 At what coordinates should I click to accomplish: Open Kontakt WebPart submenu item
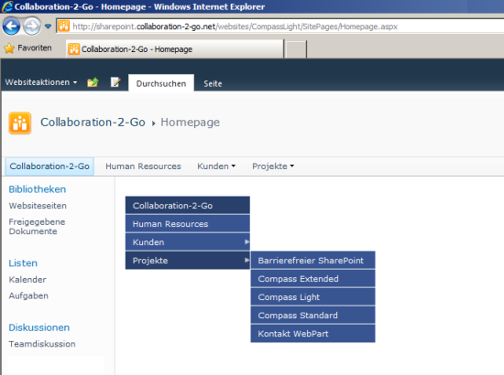coord(312,333)
